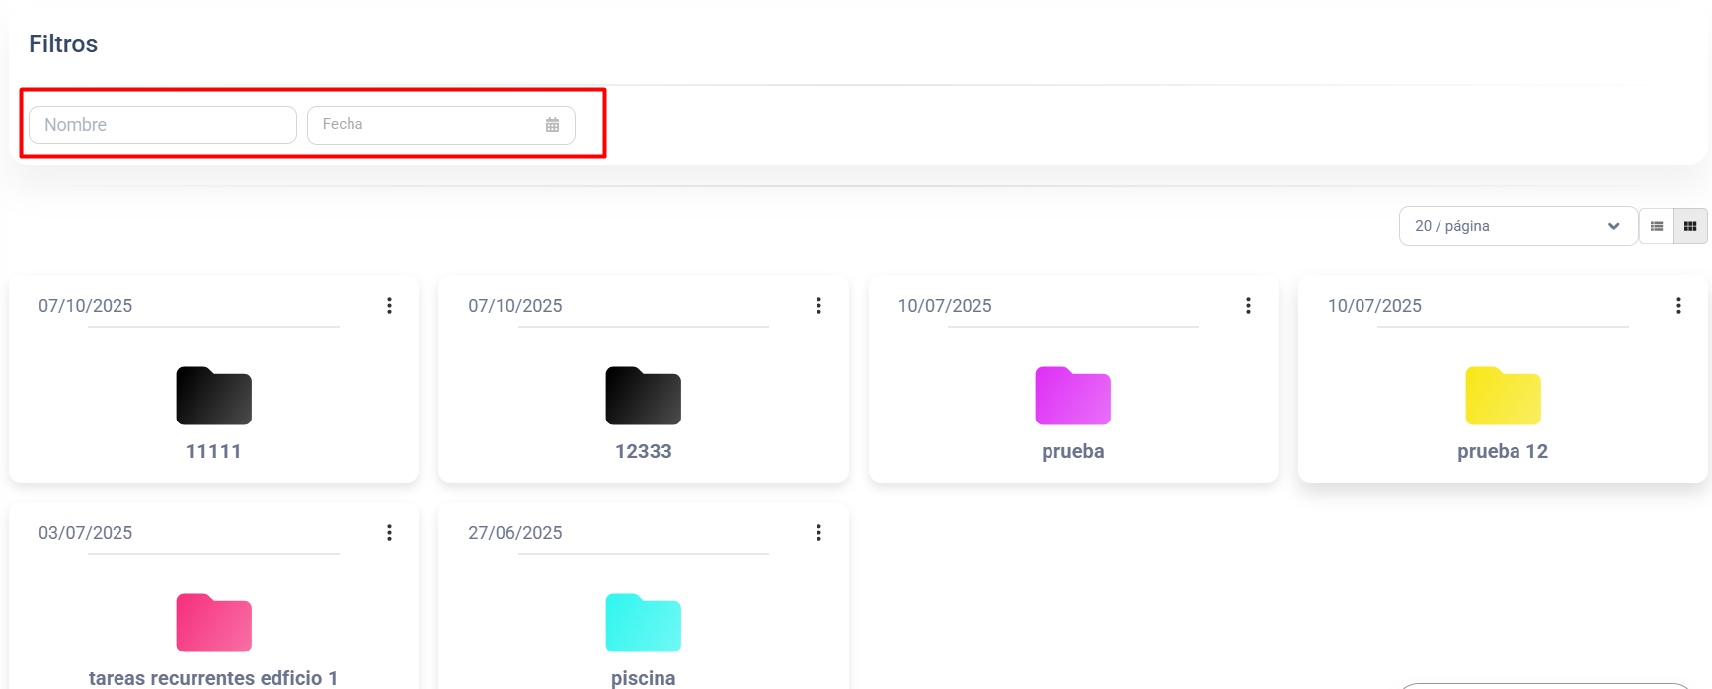Open the cyan piscina folder
The width and height of the screenshot is (1712, 689).
coord(643,623)
